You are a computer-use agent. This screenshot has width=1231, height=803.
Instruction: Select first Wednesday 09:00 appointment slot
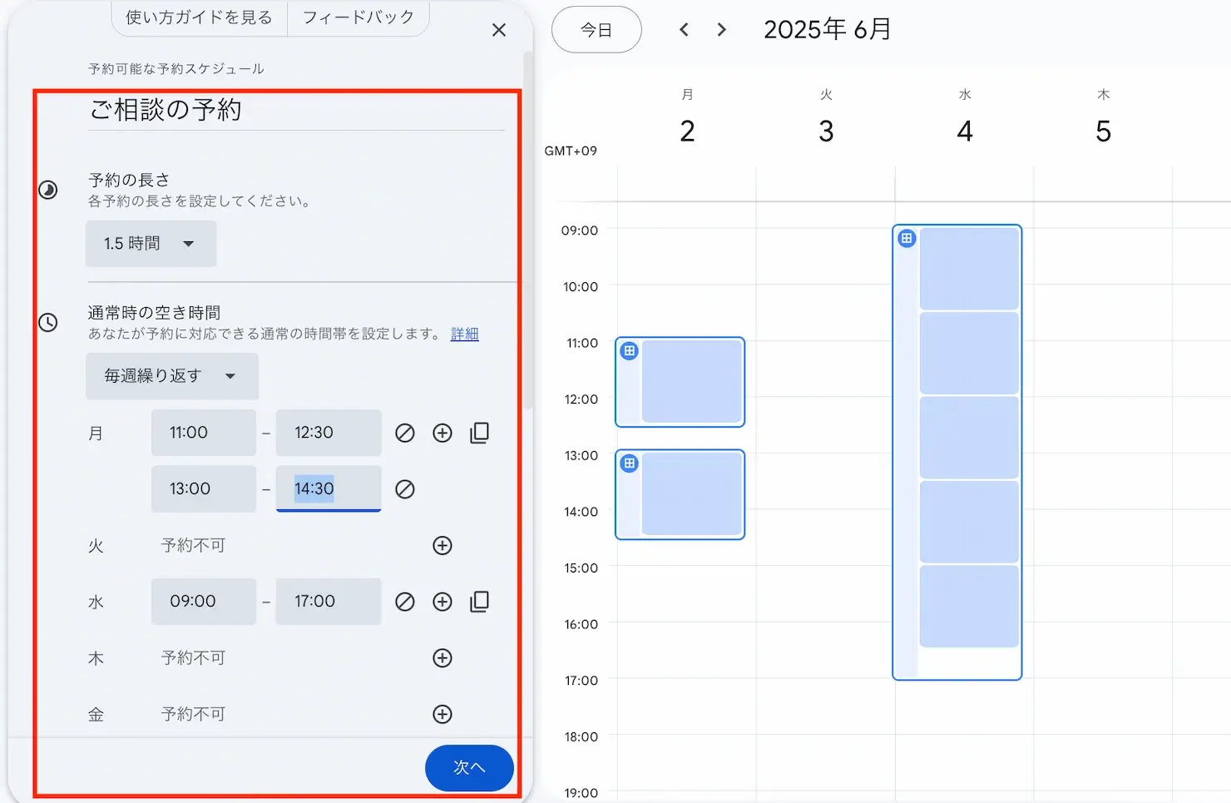(969, 268)
